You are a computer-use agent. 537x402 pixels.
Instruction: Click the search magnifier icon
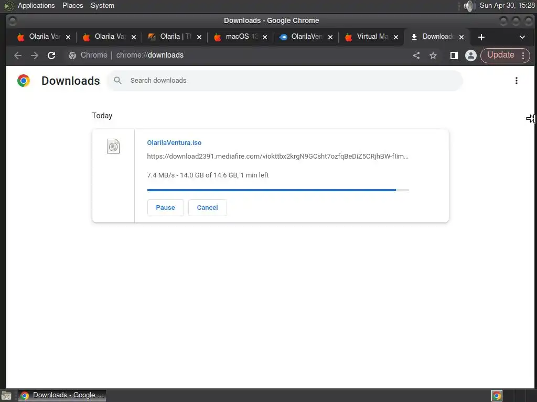coord(118,80)
